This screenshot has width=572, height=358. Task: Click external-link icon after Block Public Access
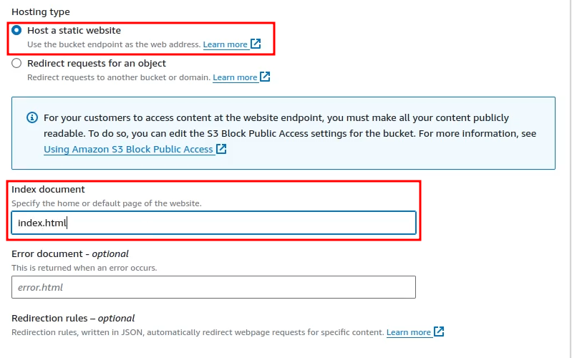[x=221, y=149]
